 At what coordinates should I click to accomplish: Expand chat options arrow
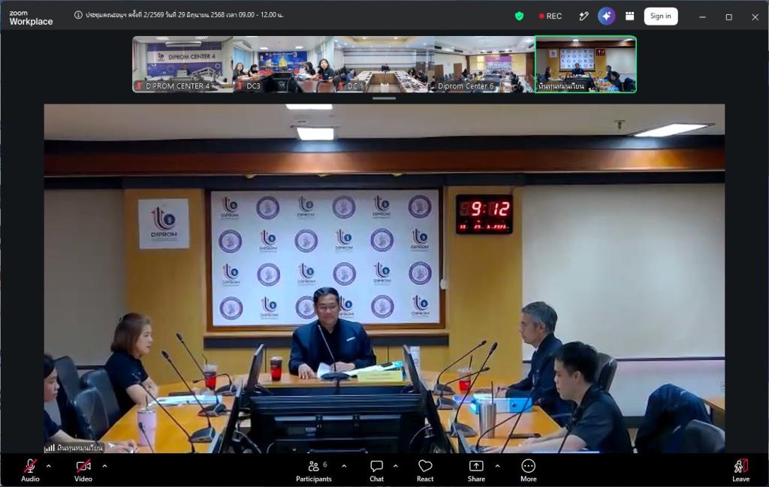(x=395, y=466)
